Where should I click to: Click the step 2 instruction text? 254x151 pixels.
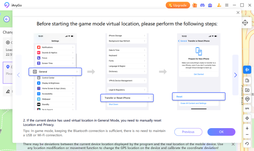(x=92, y=123)
